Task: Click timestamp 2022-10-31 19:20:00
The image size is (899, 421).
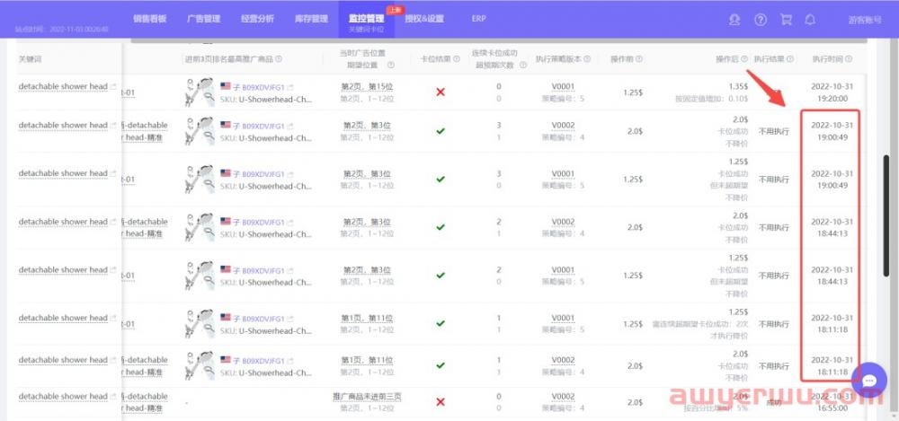Action: click(832, 92)
